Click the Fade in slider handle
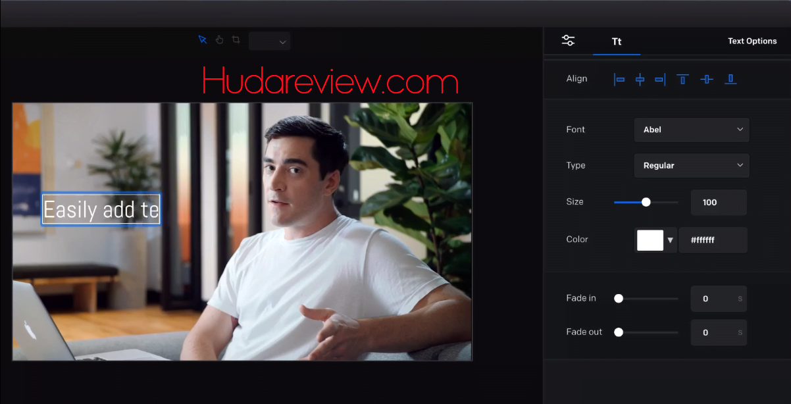 [x=619, y=298]
